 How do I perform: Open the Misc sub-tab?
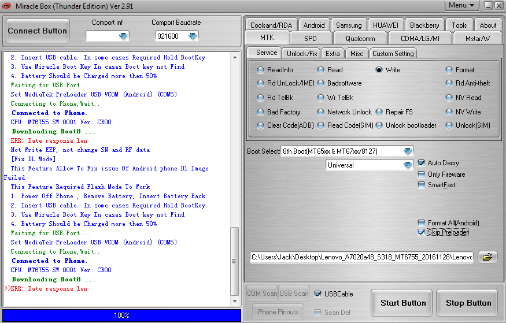pyautogui.click(x=357, y=54)
